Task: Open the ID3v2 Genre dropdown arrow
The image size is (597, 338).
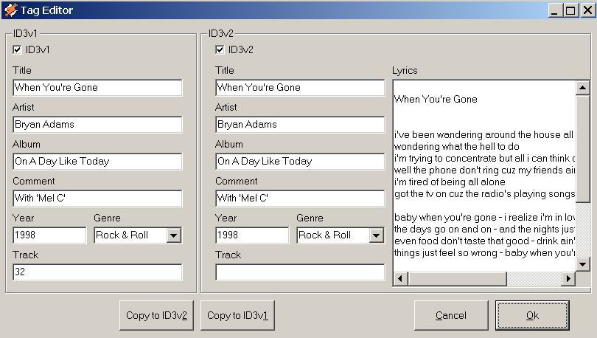Action: coord(376,235)
